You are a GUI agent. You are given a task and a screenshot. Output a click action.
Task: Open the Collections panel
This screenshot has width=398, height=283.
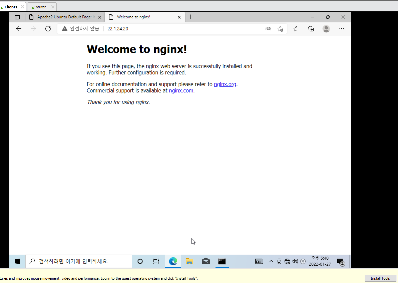click(x=311, y=29)
